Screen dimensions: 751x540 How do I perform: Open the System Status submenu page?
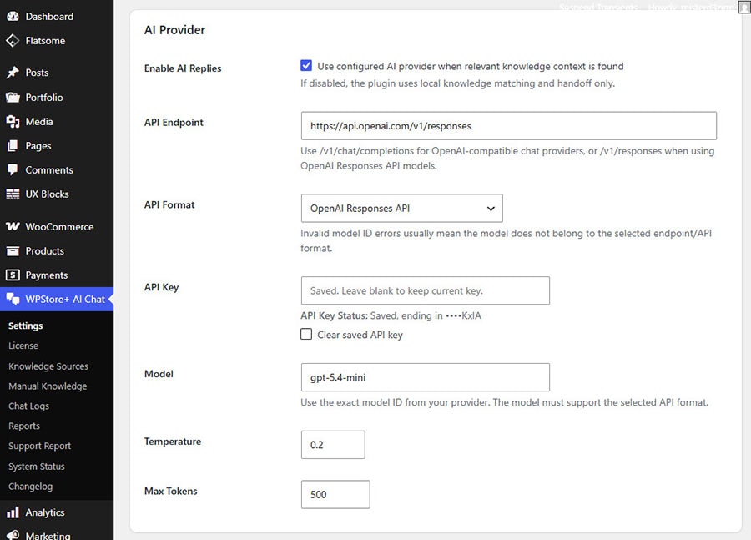[37, 467]
